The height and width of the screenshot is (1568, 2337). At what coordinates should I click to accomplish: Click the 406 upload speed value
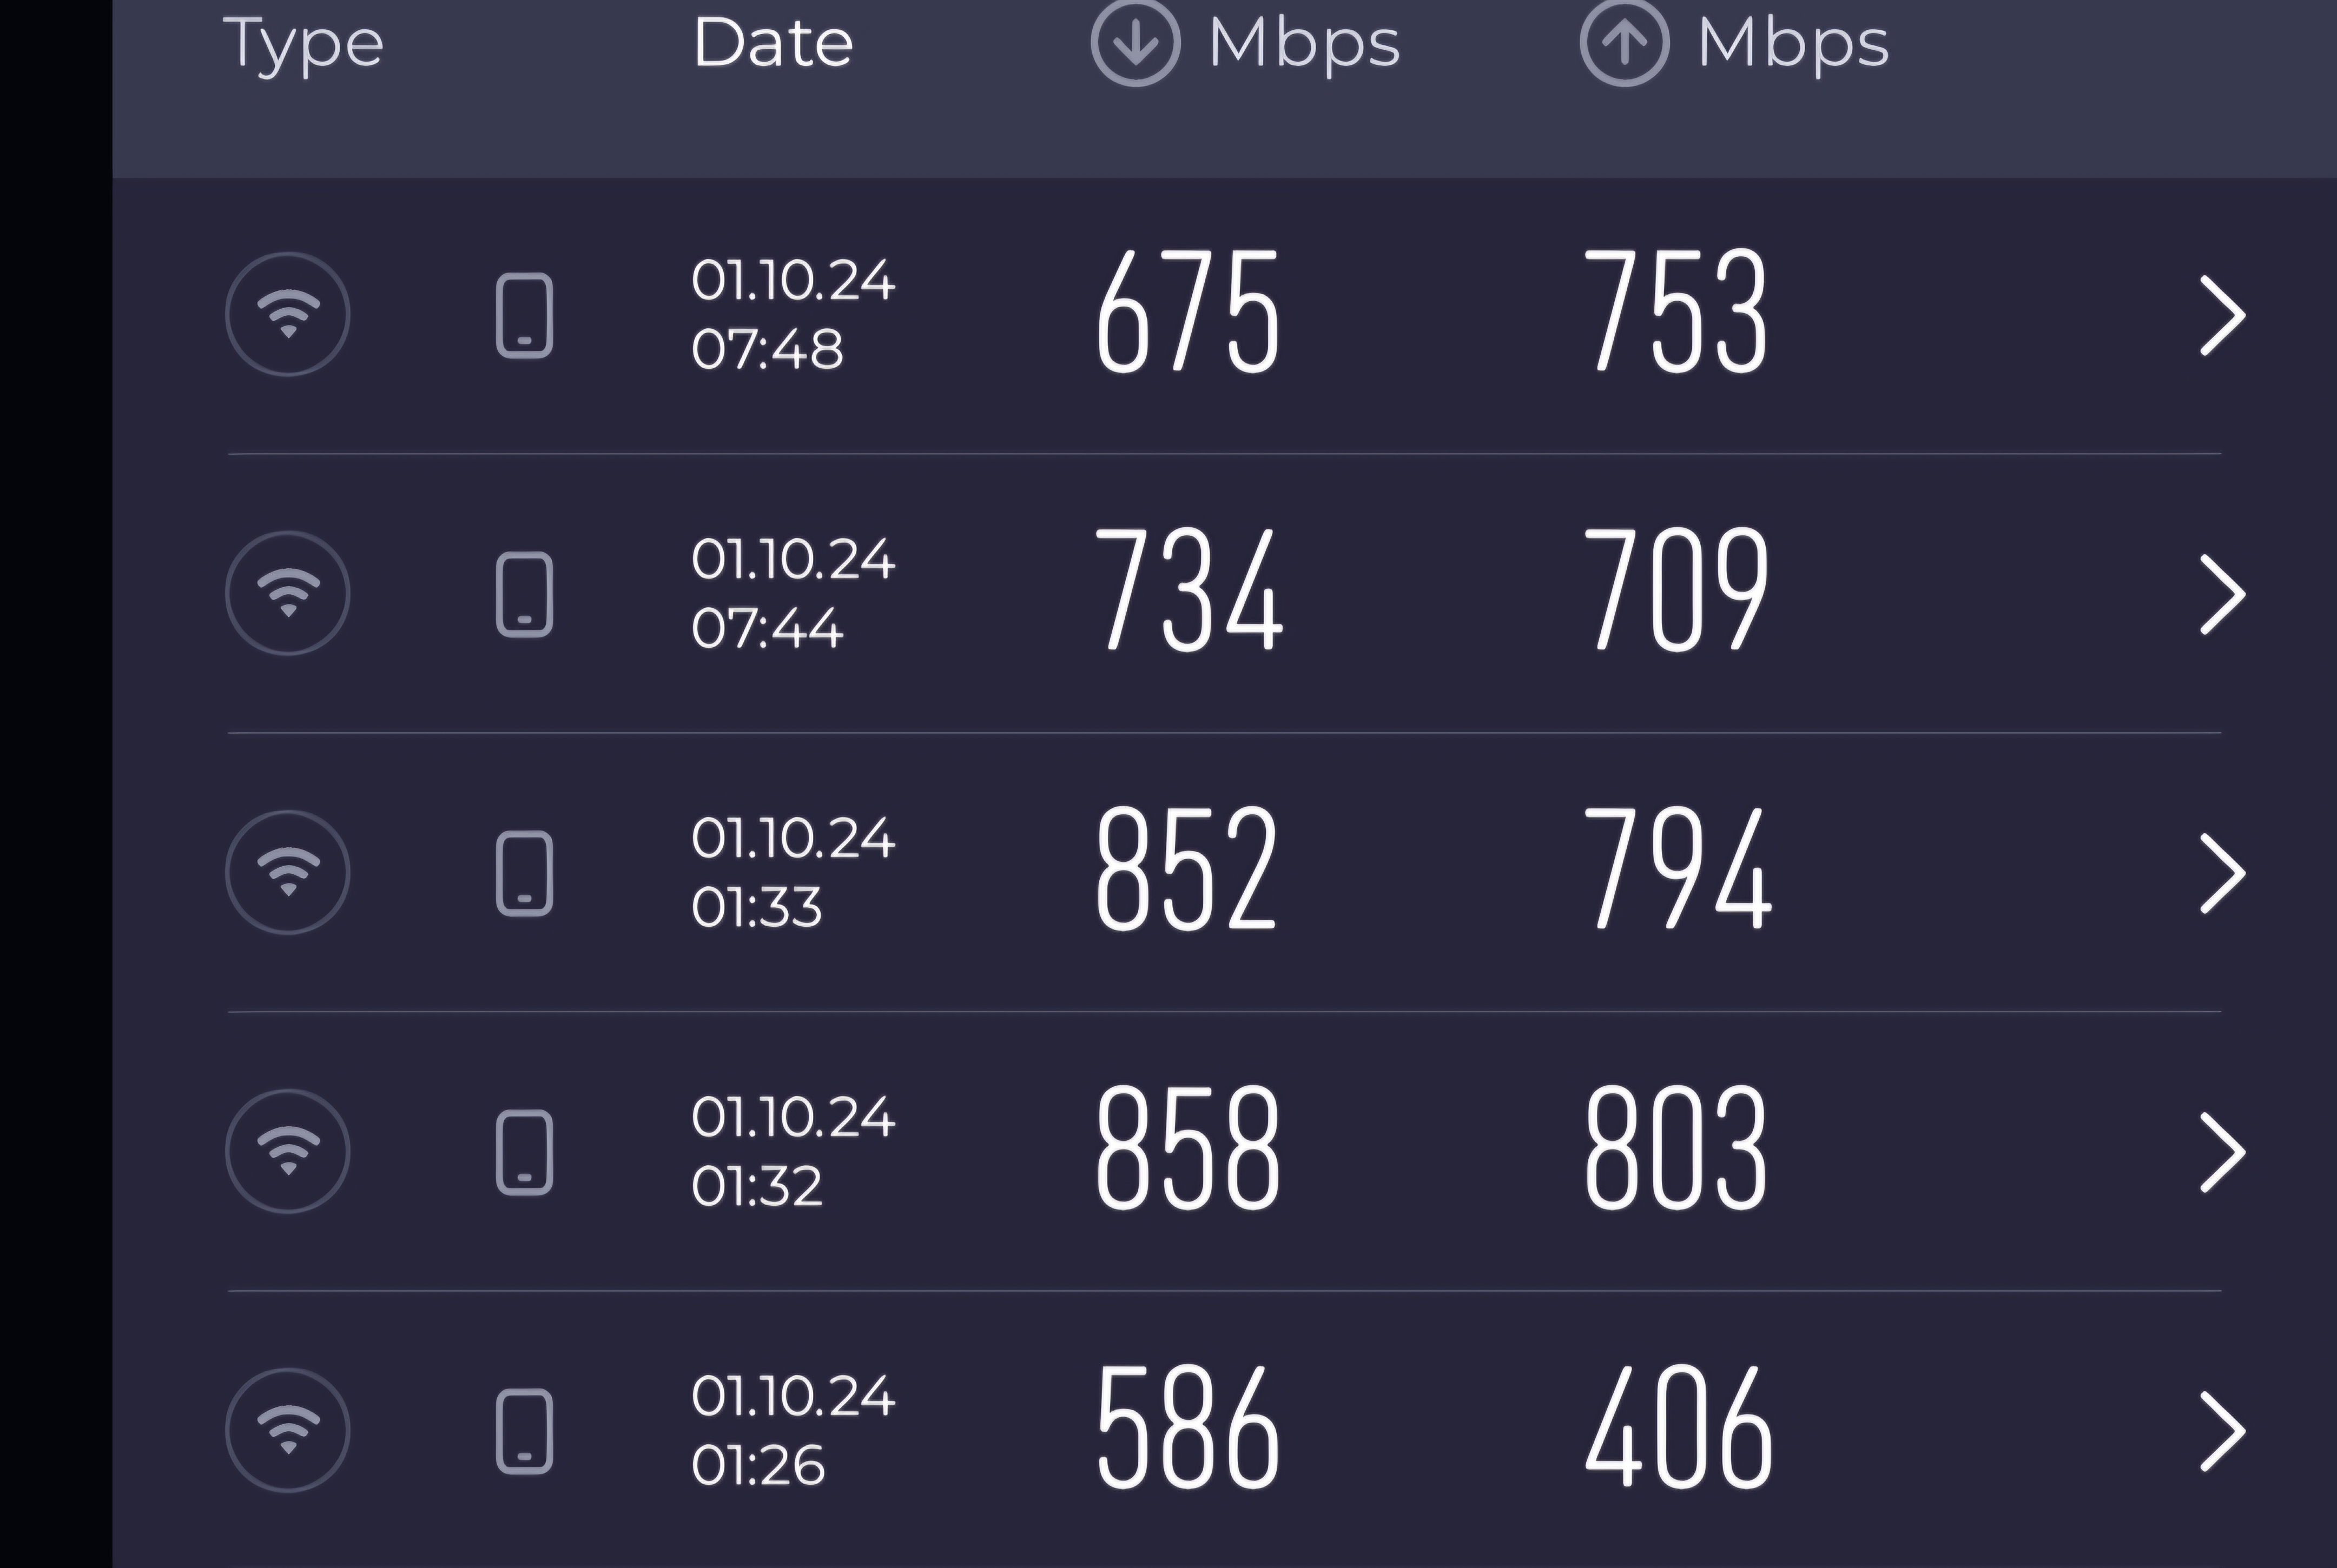coord(1679,1427)
